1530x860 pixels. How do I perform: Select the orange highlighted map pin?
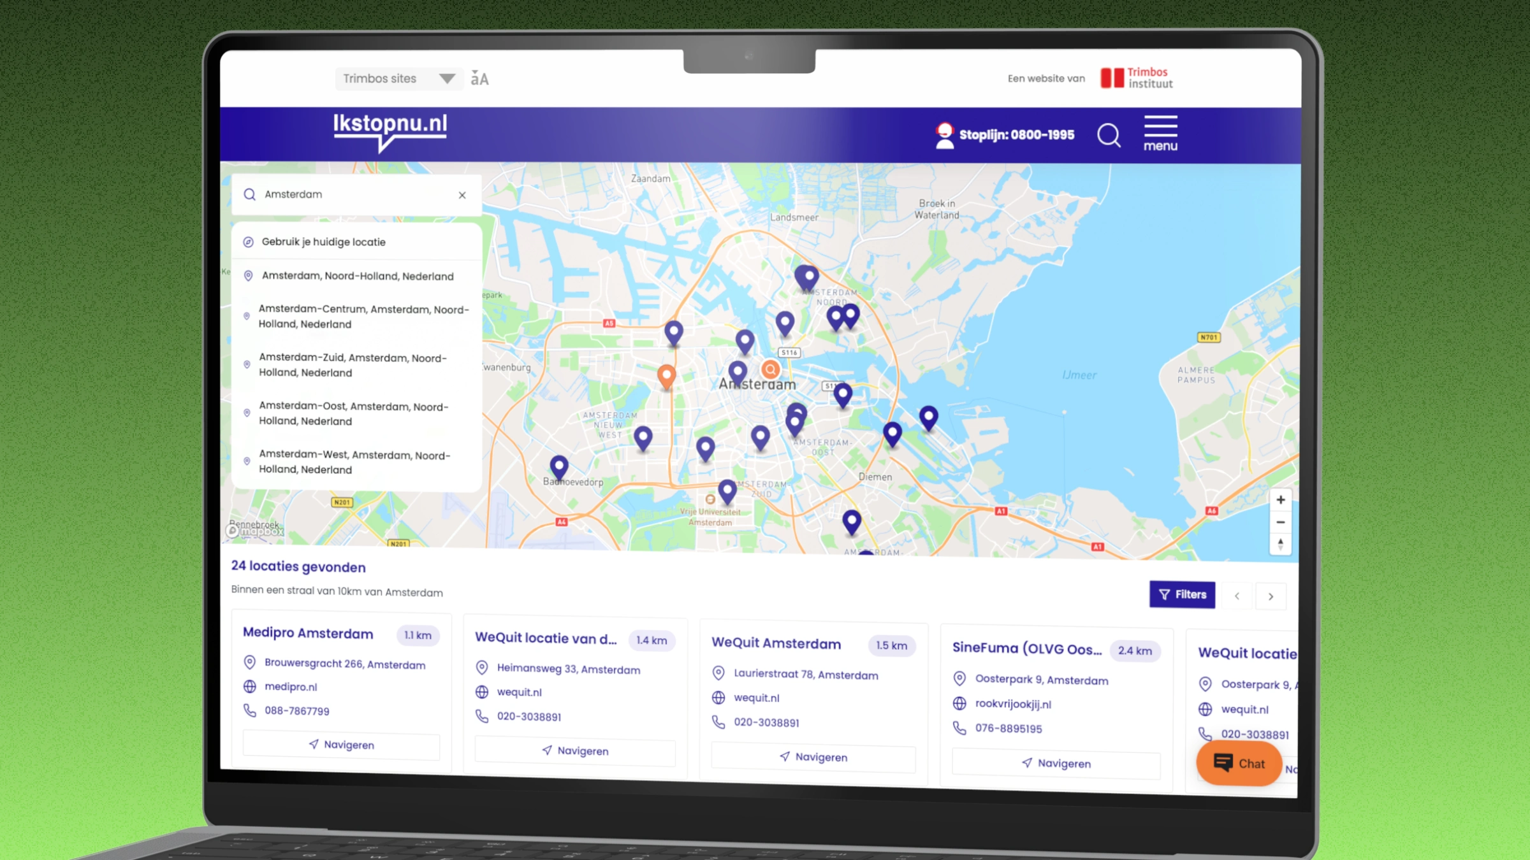666,375
